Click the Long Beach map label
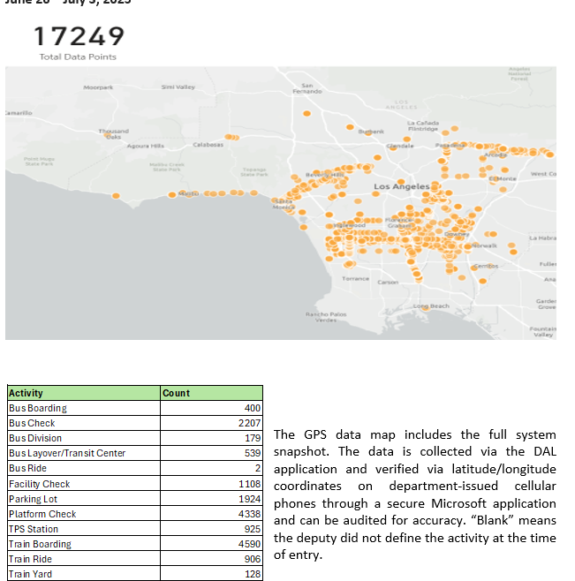 click(432, 306)
